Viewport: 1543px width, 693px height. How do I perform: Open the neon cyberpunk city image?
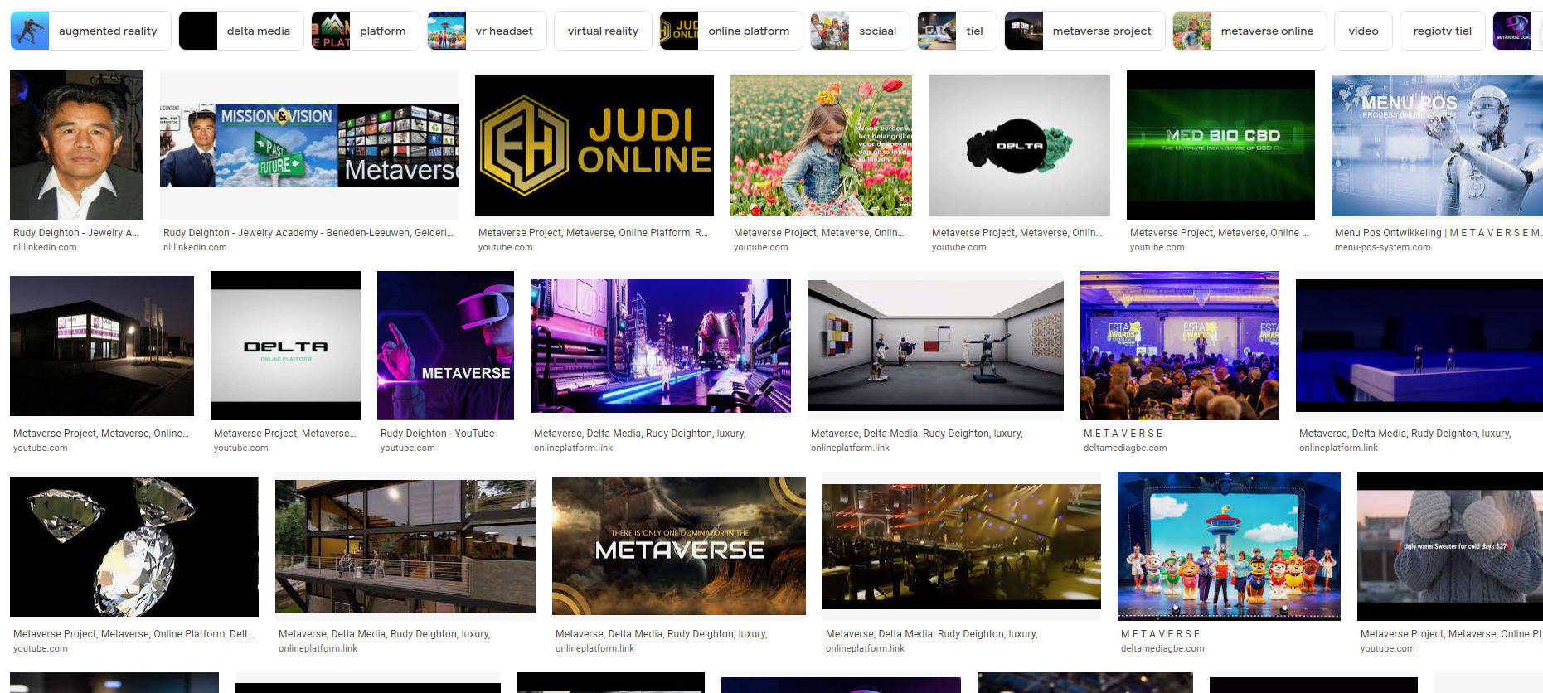point(661,346)
